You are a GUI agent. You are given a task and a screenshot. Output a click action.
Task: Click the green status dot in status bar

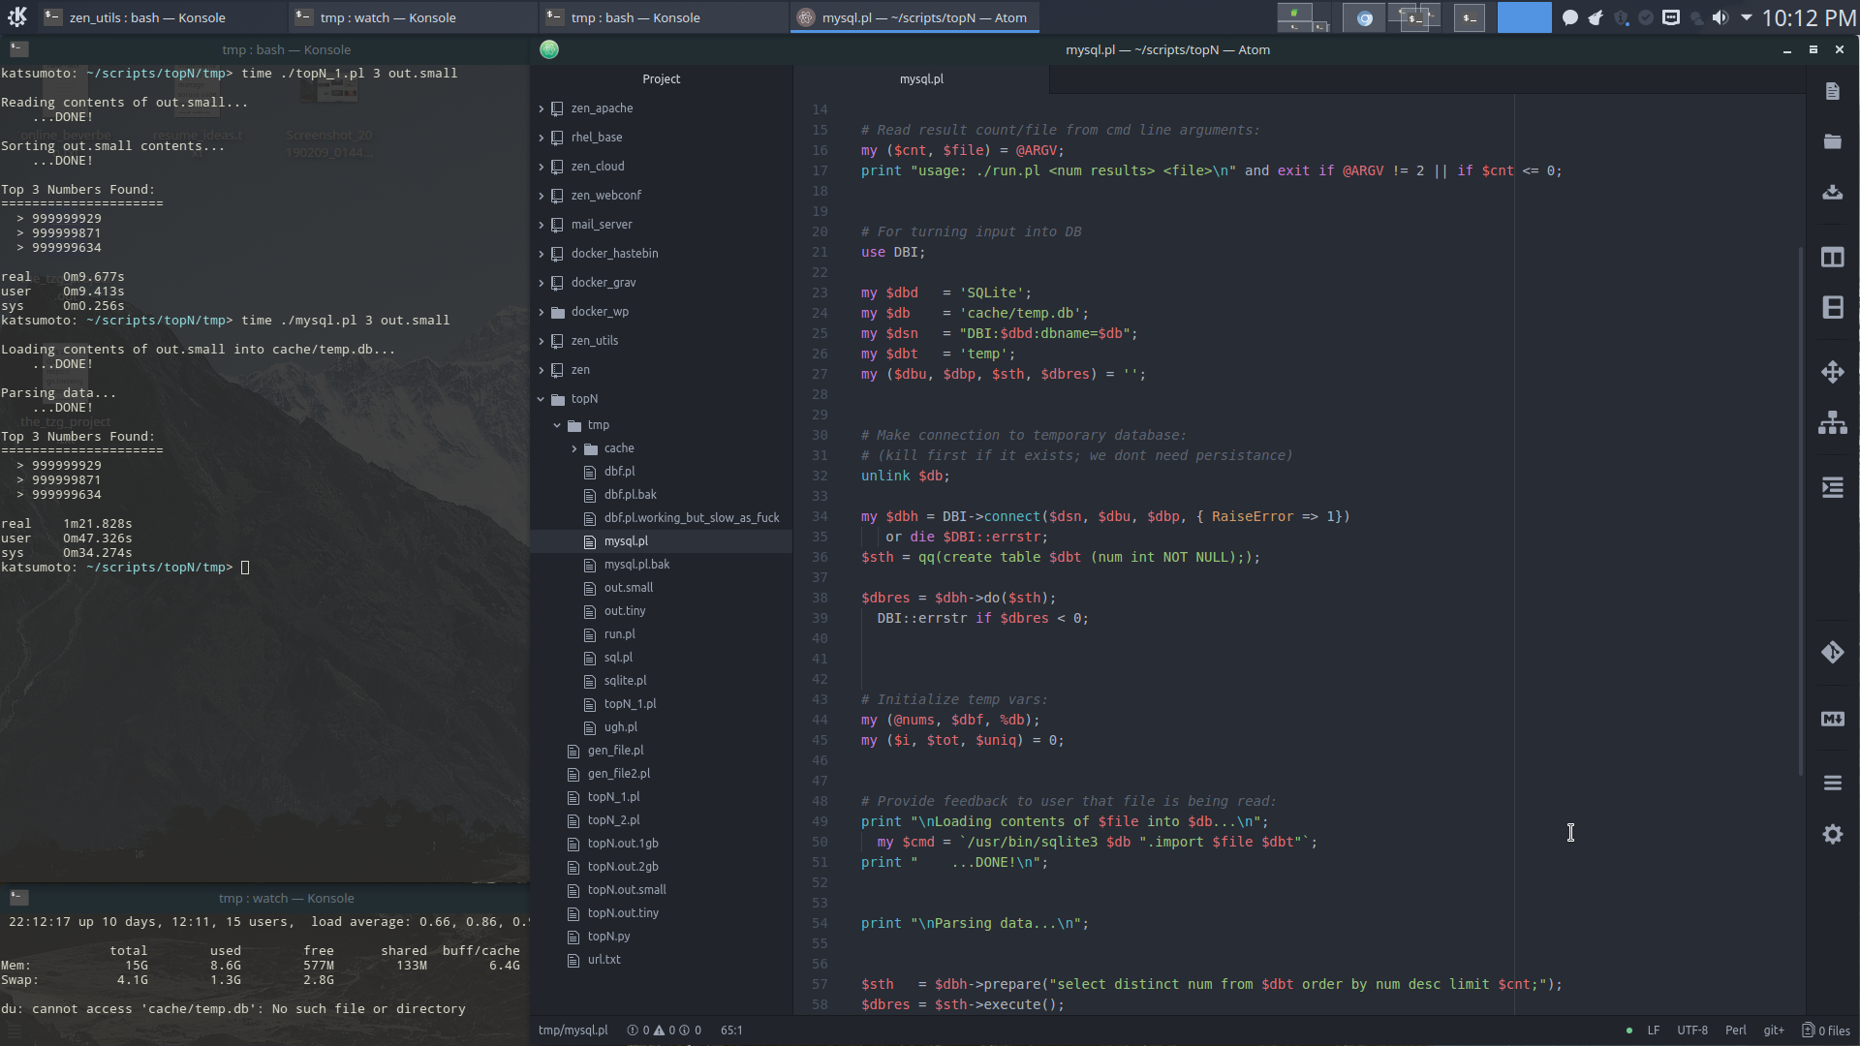pos(1628,1031)
